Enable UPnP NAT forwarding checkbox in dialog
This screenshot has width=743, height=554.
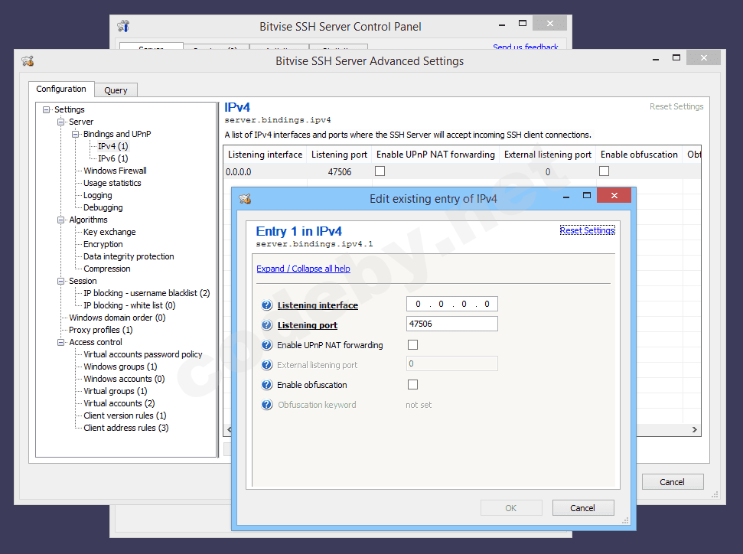coord(413,345)
